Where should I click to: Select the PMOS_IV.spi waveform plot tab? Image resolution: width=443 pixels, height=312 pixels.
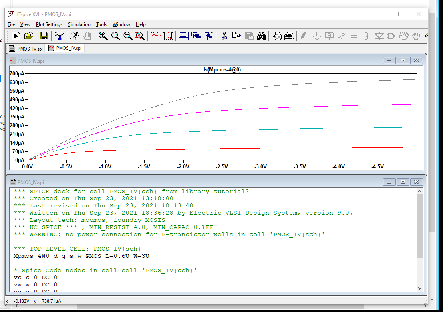click(65, 49)
